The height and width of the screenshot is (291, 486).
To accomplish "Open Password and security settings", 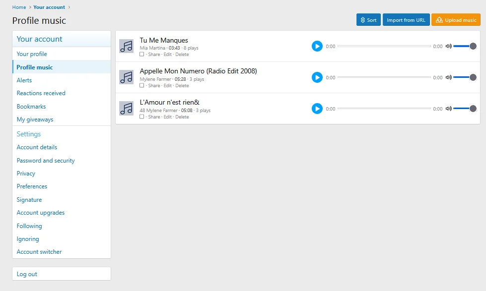I will pos(62,161).
